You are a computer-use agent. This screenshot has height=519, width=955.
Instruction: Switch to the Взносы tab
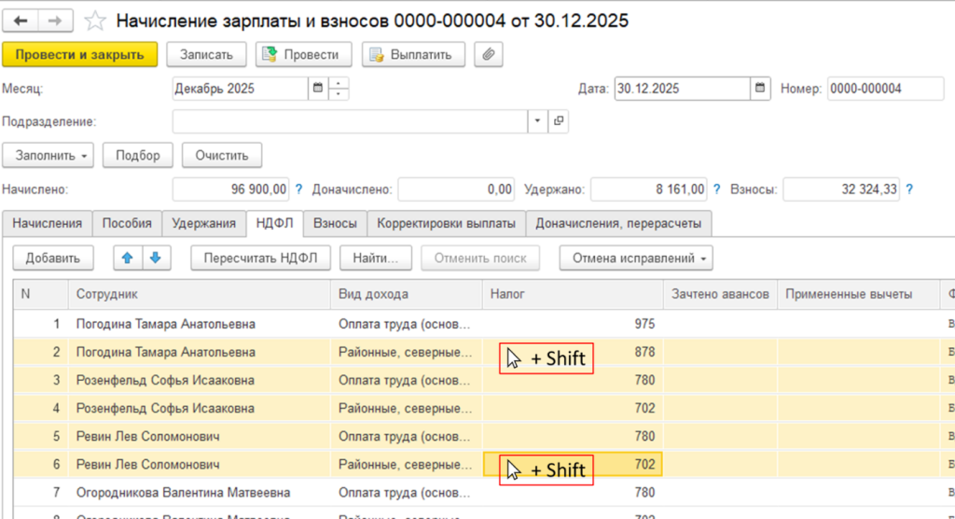(334, 223)
